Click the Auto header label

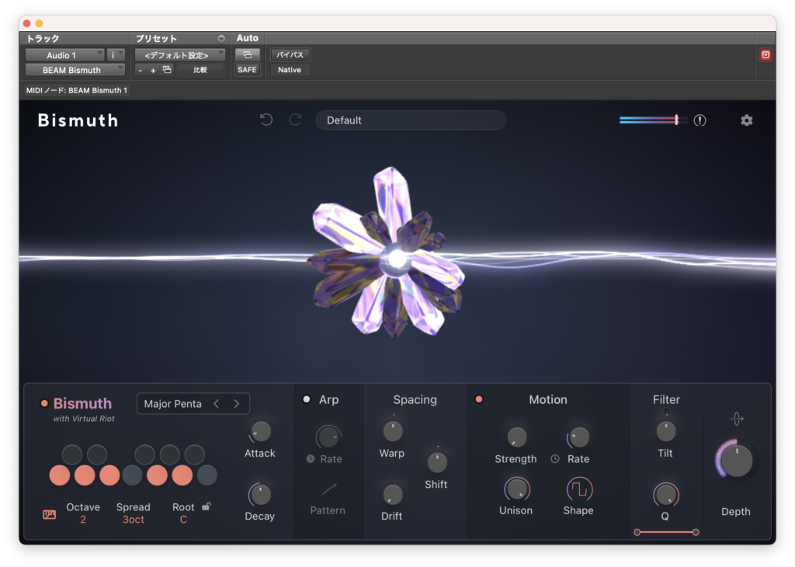[x=248, y=38]
